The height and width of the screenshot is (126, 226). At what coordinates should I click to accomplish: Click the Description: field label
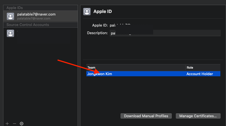tap(97, 33)
